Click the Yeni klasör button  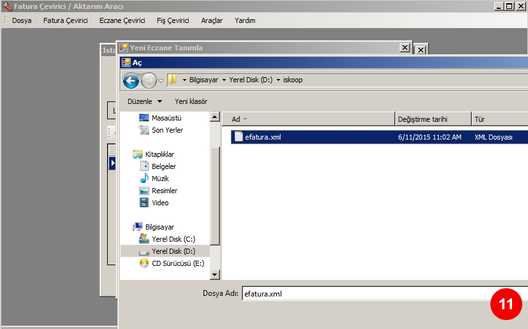tap(191, 101)
